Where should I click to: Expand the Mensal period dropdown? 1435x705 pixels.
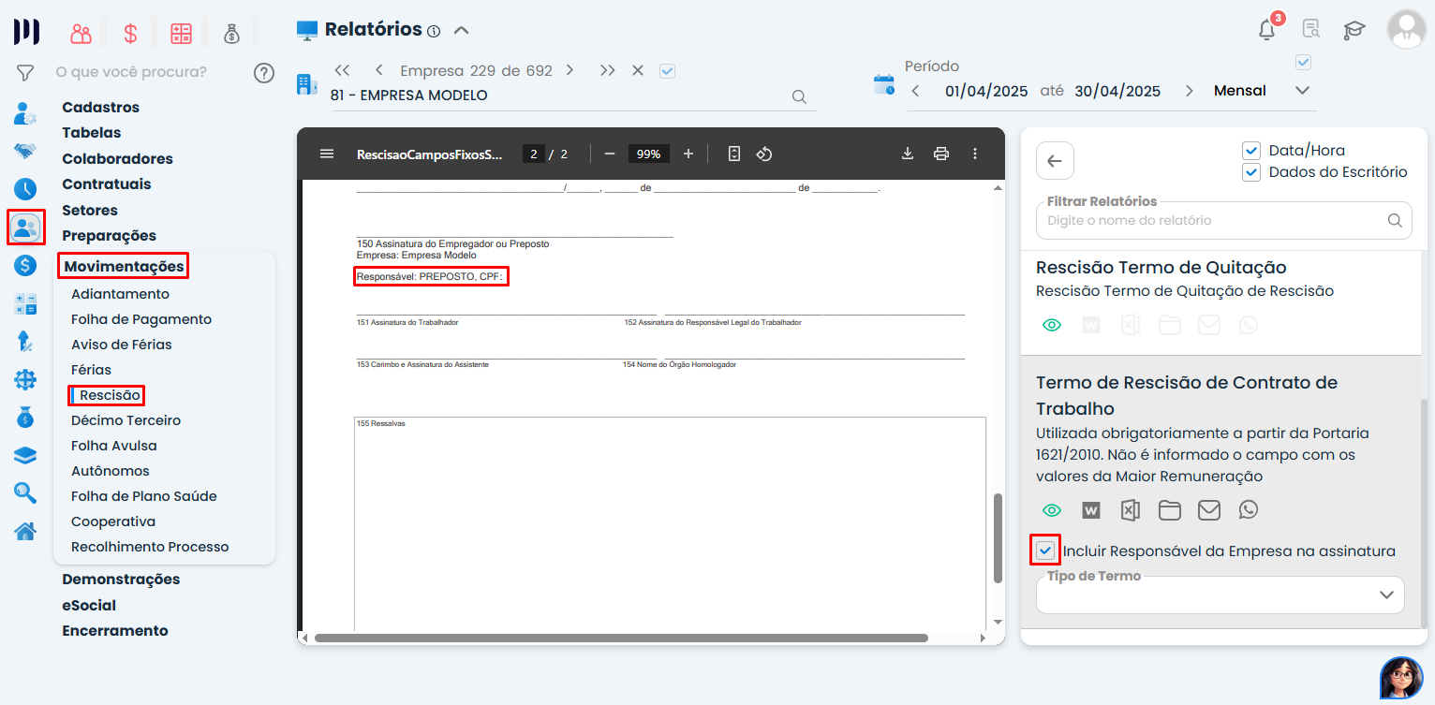click(x=1301, y=91)
